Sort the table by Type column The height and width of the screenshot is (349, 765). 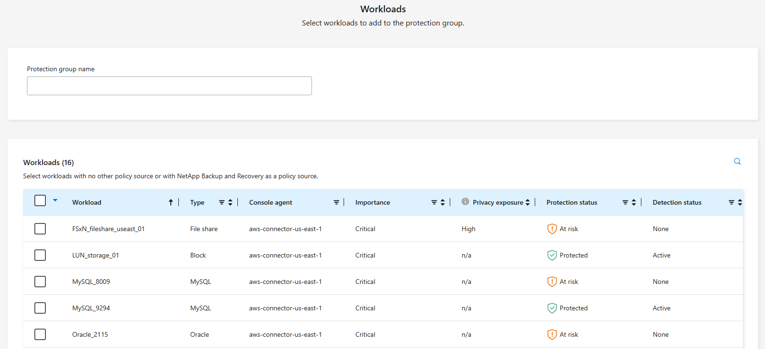coord(230,202)
